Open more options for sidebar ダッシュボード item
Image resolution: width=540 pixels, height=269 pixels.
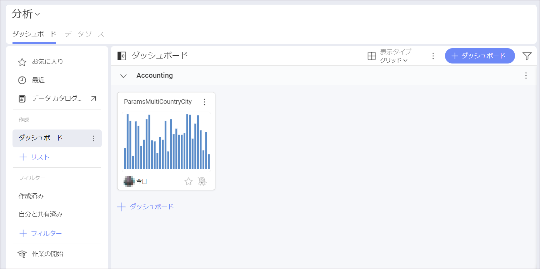tap(94, 138)
